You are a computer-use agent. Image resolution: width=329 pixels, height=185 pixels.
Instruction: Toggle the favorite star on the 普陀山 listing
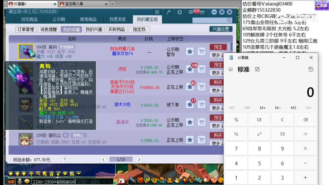click(190, 140)
